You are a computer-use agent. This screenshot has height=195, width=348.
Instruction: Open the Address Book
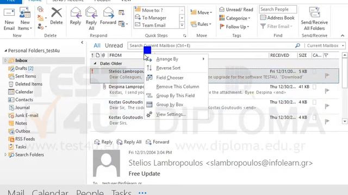coord(277,18)
